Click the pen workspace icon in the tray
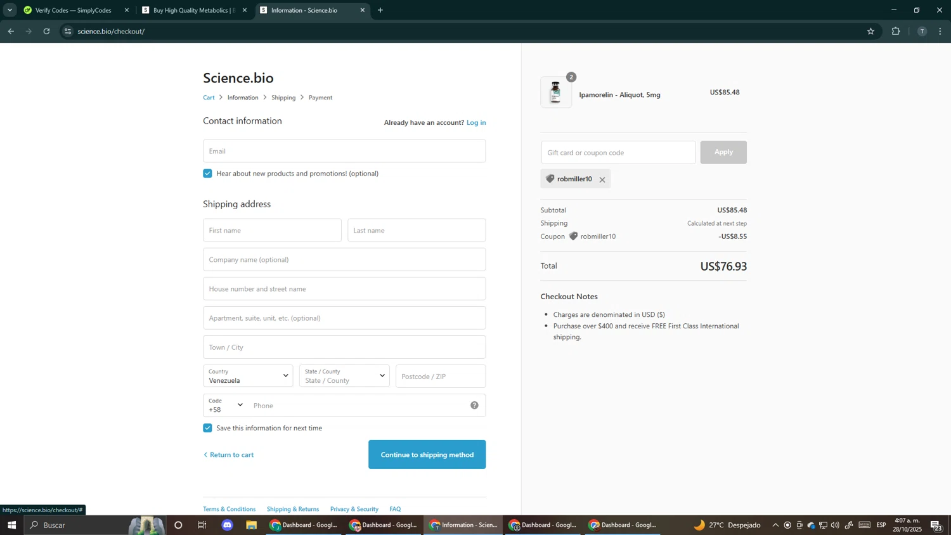This screenshot has width=951, height=535. click(x=849, y=525)
